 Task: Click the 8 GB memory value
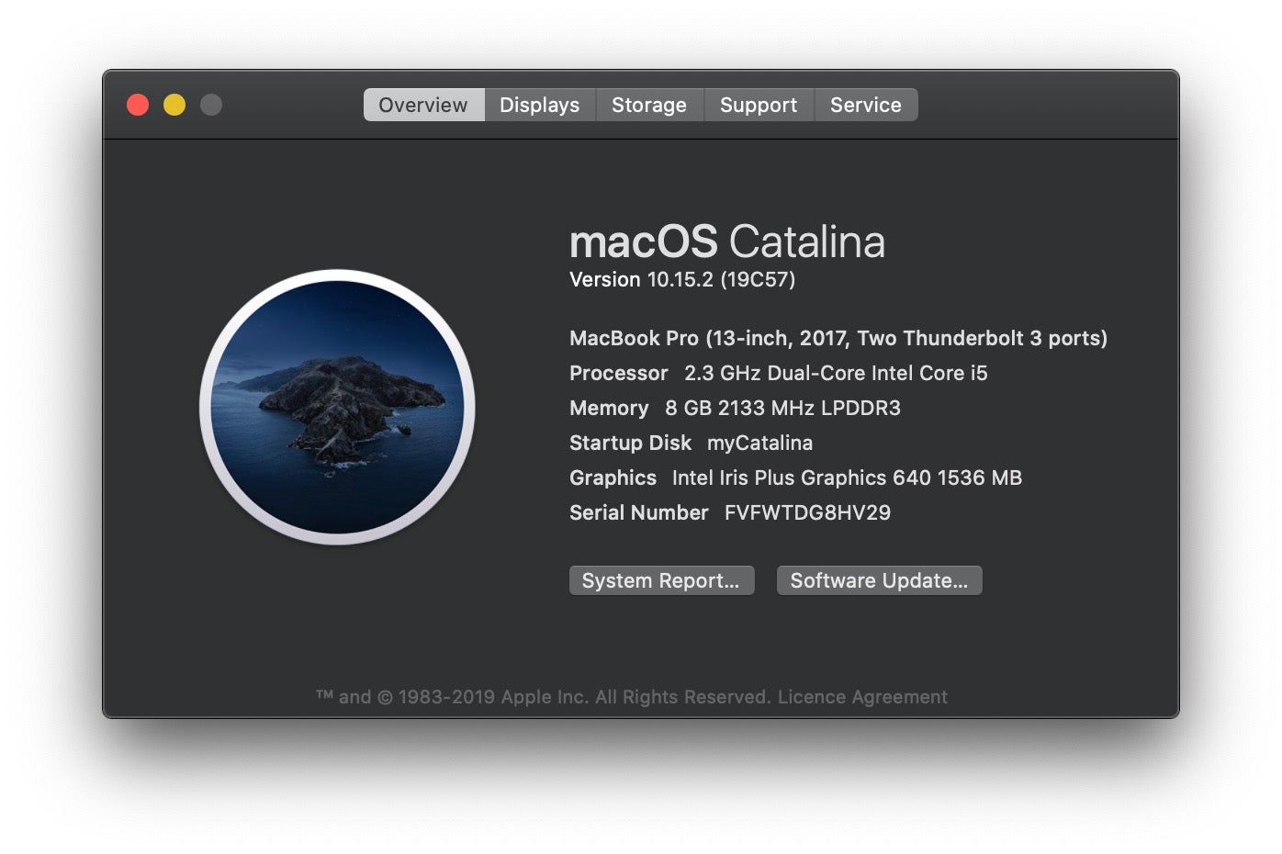click(782, 408)
